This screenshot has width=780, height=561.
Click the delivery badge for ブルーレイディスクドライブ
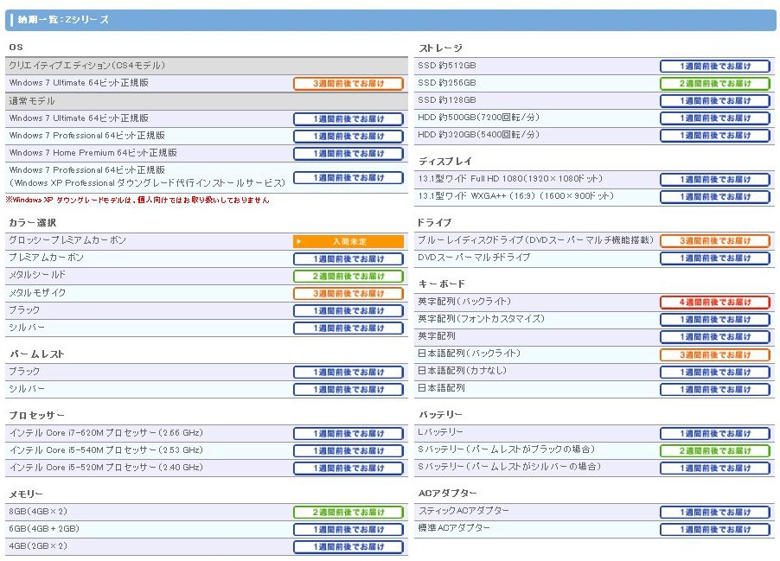click(x=714, y=241)
